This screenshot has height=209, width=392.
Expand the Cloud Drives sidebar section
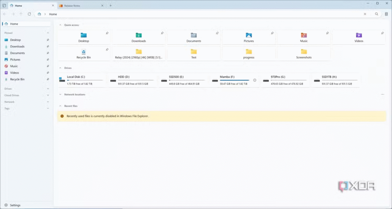(48, 95)
